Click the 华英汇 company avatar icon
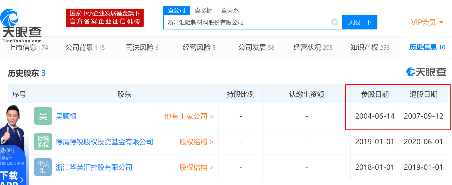Screen dimensions: 452x185 coord(43,167)
